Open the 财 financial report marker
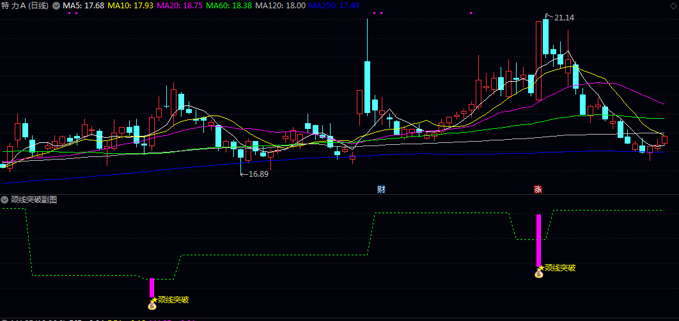Image resolution: width=679 pixels, height=321 pixels. pos(381,190)
